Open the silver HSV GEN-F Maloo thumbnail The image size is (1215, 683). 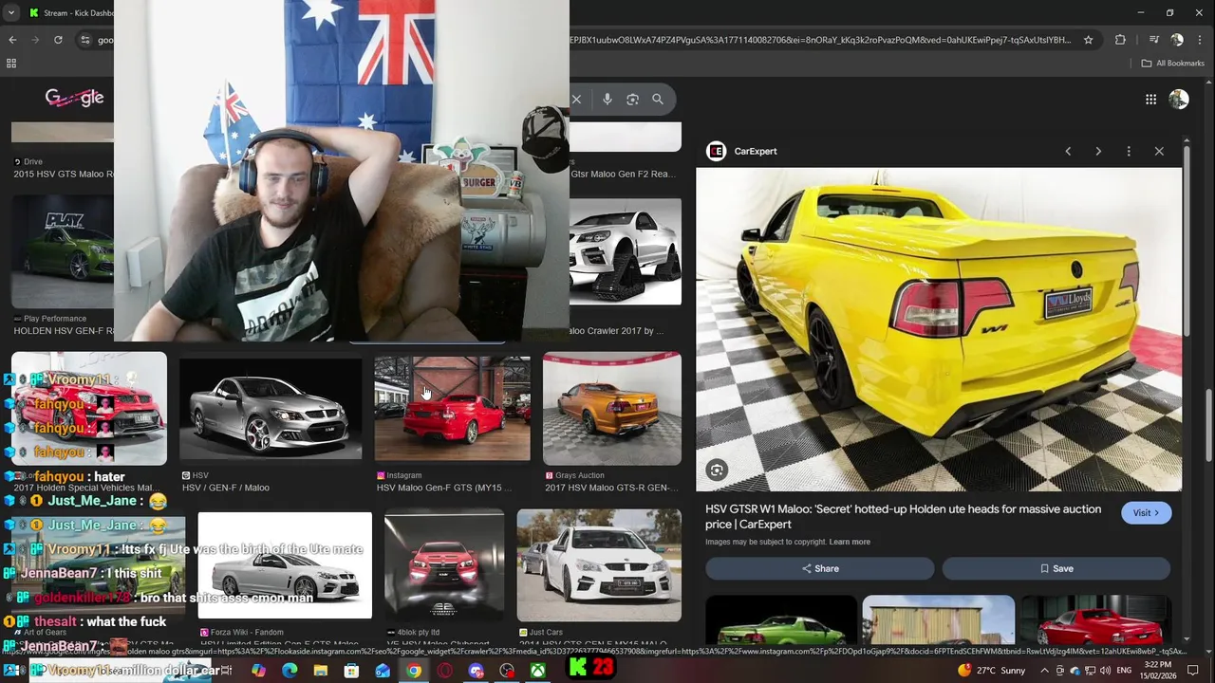pyautogui.click(x=271, y=410)
